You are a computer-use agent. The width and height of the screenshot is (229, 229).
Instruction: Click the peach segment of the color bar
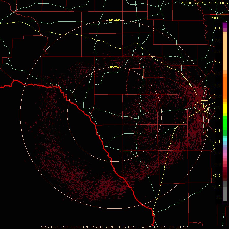point(225,52)
